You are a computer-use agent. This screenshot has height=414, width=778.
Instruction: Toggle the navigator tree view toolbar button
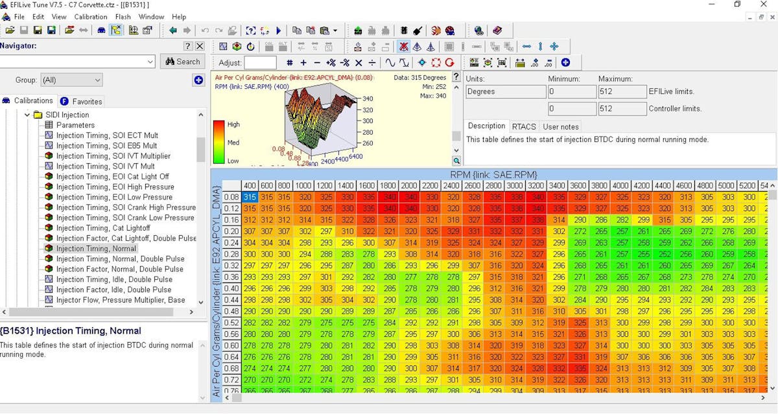click(x=116, y=30)
